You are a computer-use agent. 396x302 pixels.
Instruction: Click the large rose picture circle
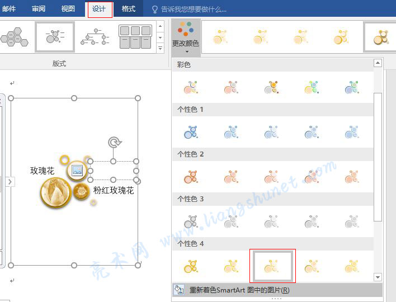pos(56,192)
